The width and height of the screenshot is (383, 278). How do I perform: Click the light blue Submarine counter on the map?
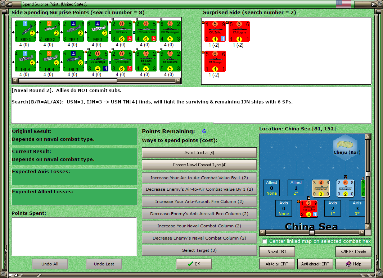(x=346, y=188)
